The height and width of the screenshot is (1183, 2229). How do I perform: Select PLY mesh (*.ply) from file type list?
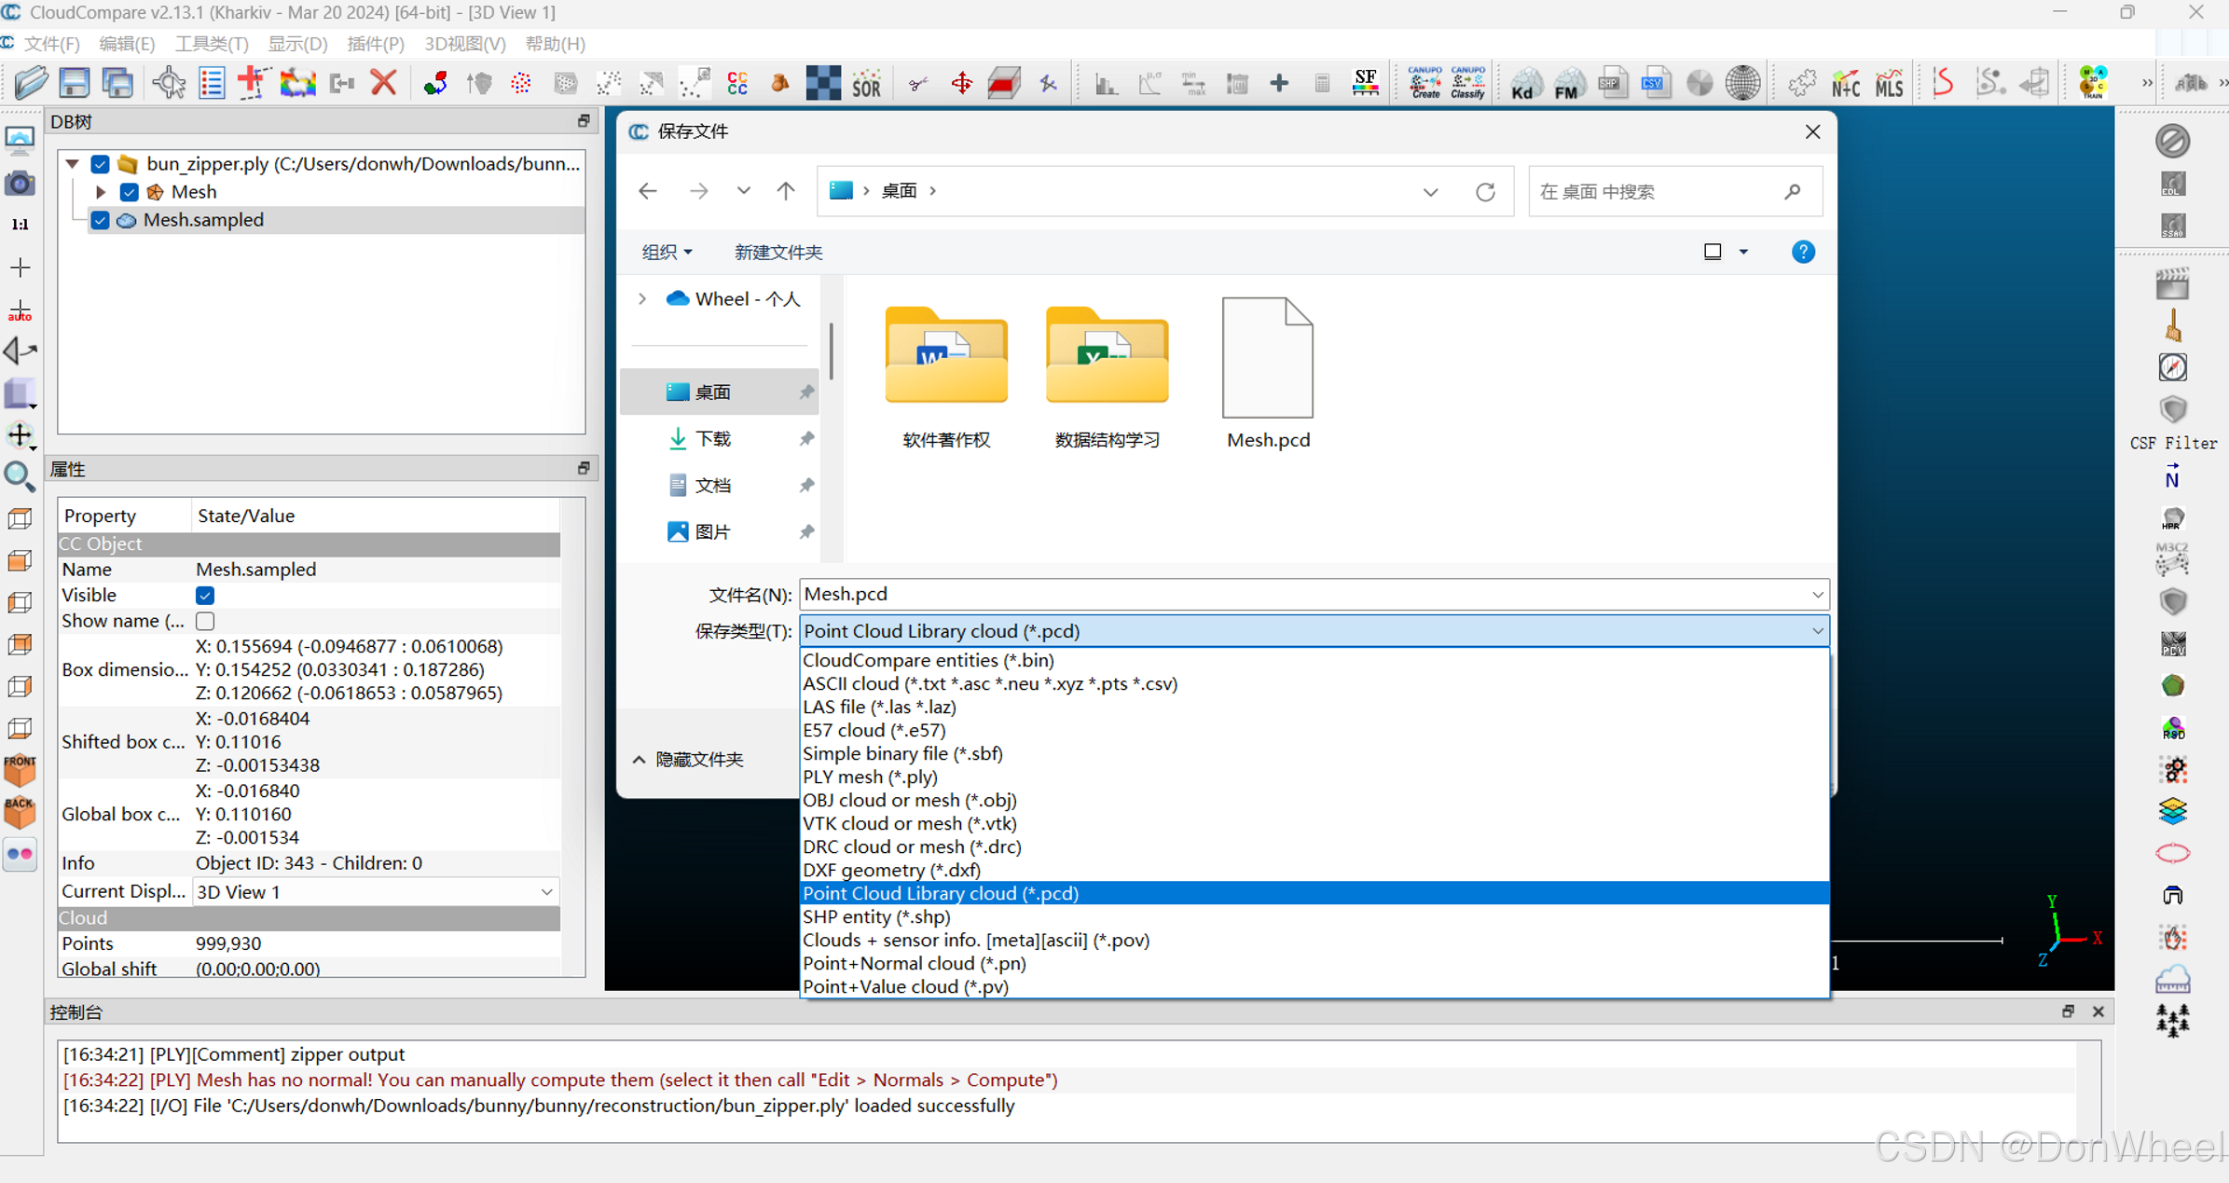tap(870, 777)
